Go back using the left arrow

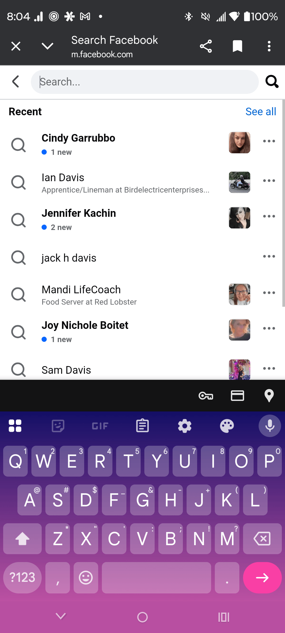point(16,81)
